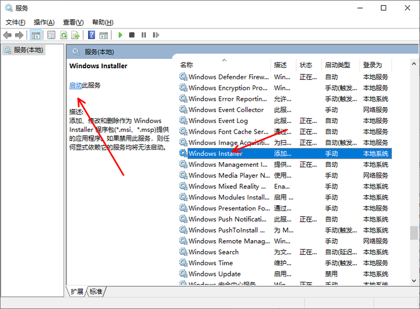Click the blue Help question-mark icon
420x309 pixels.
tap(92, 35)
